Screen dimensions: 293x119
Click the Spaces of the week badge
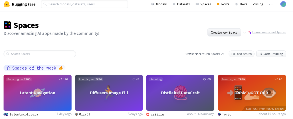click(x=34, y=68)
